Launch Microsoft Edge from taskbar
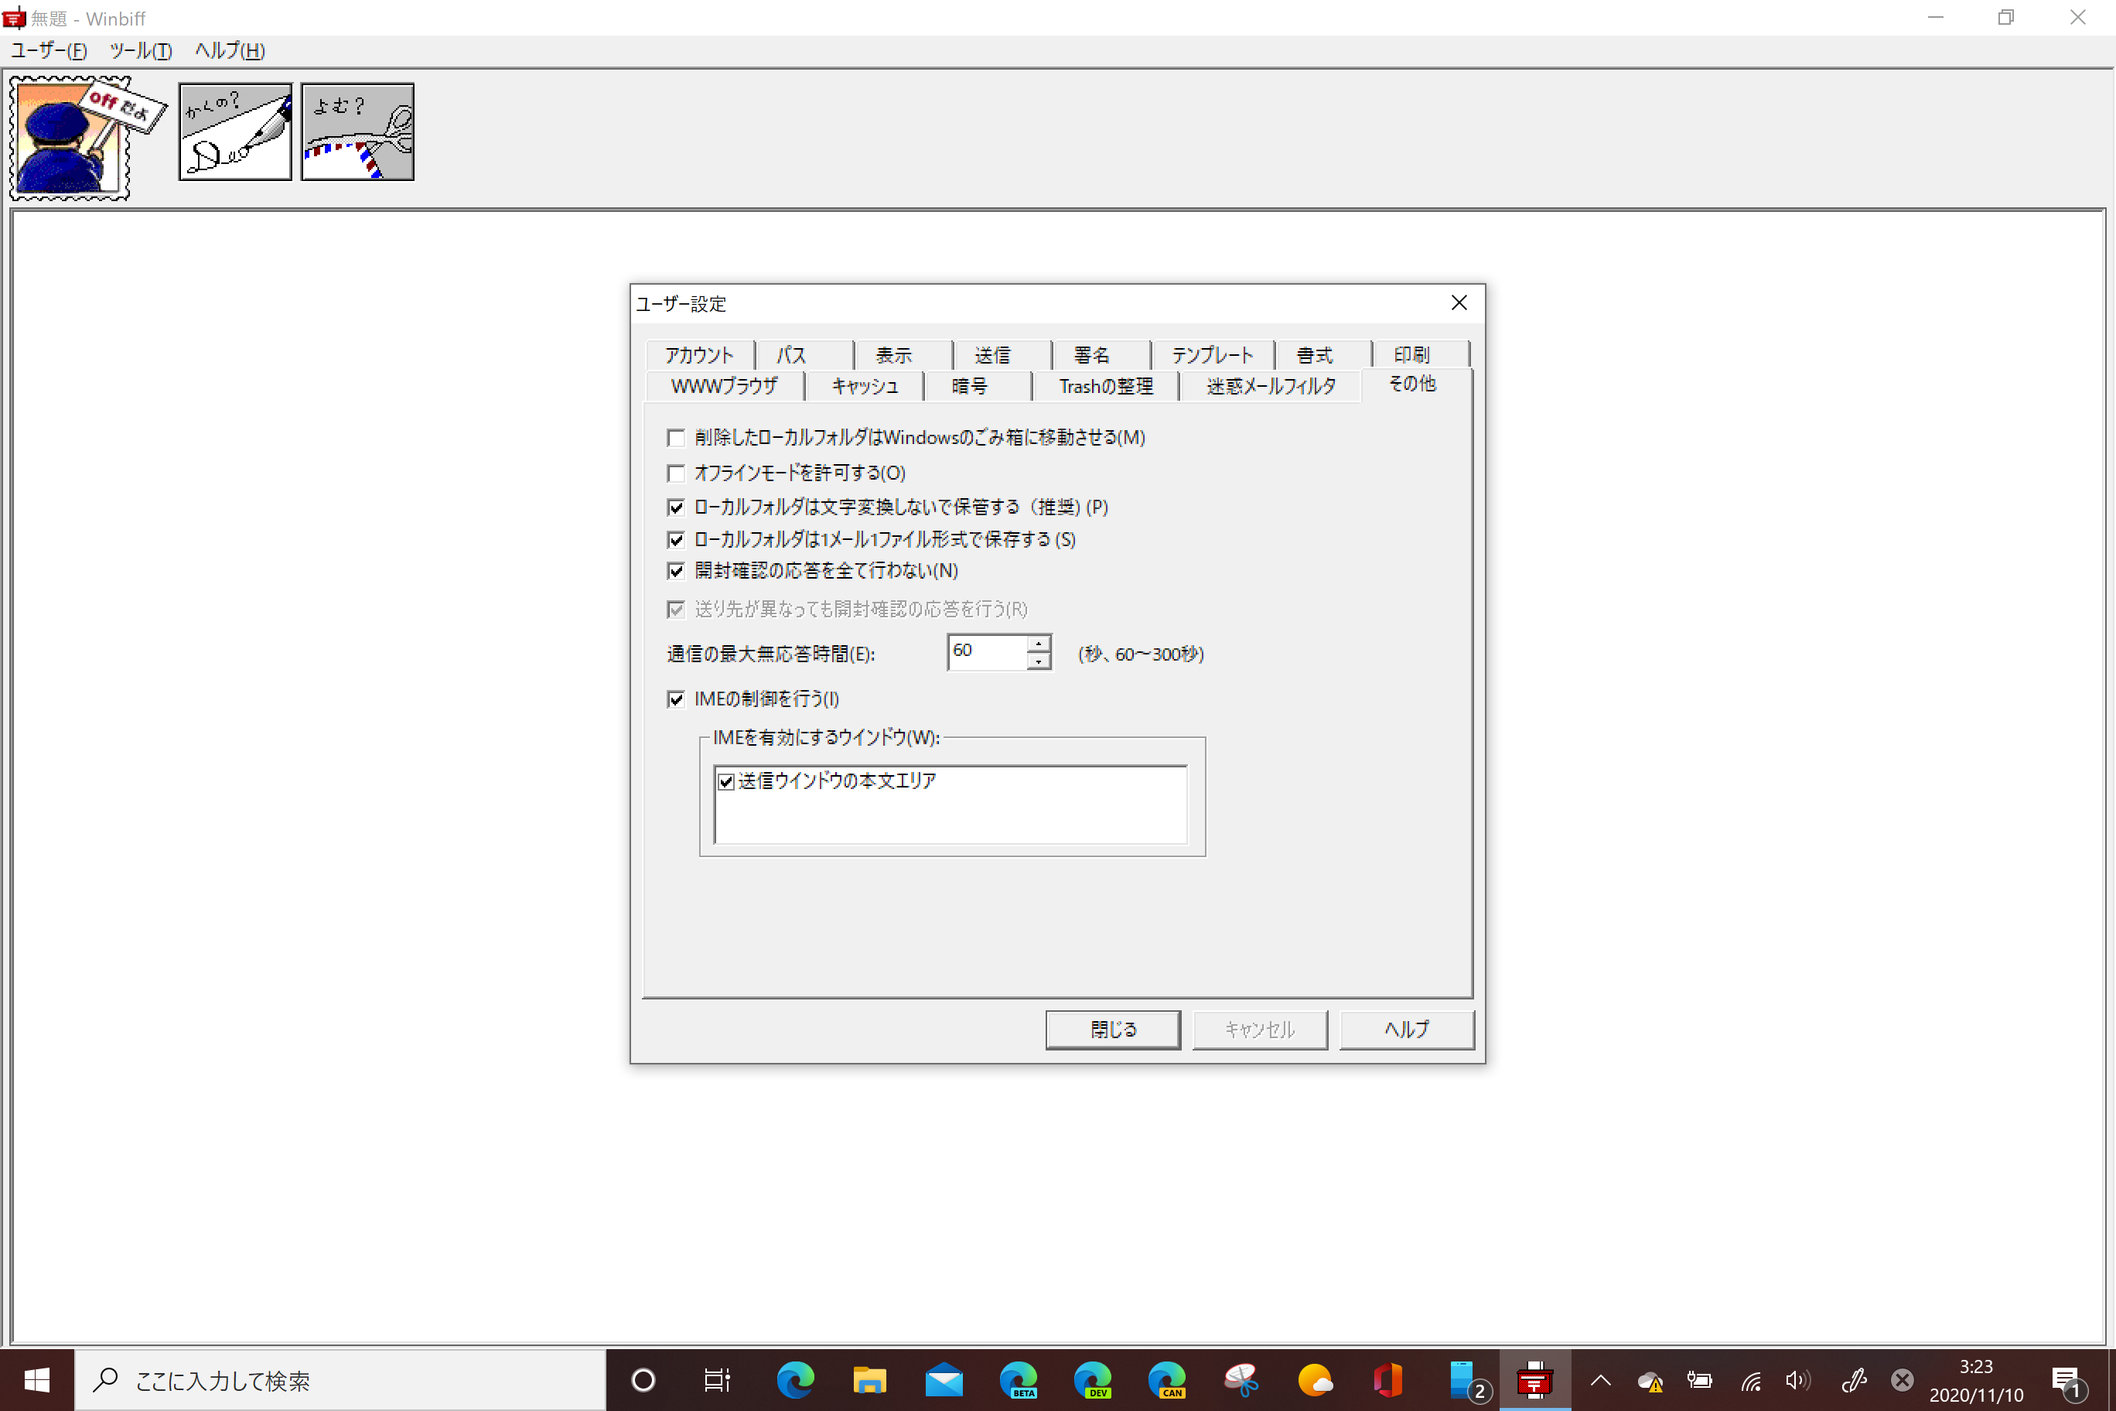 pos(795,1379)
